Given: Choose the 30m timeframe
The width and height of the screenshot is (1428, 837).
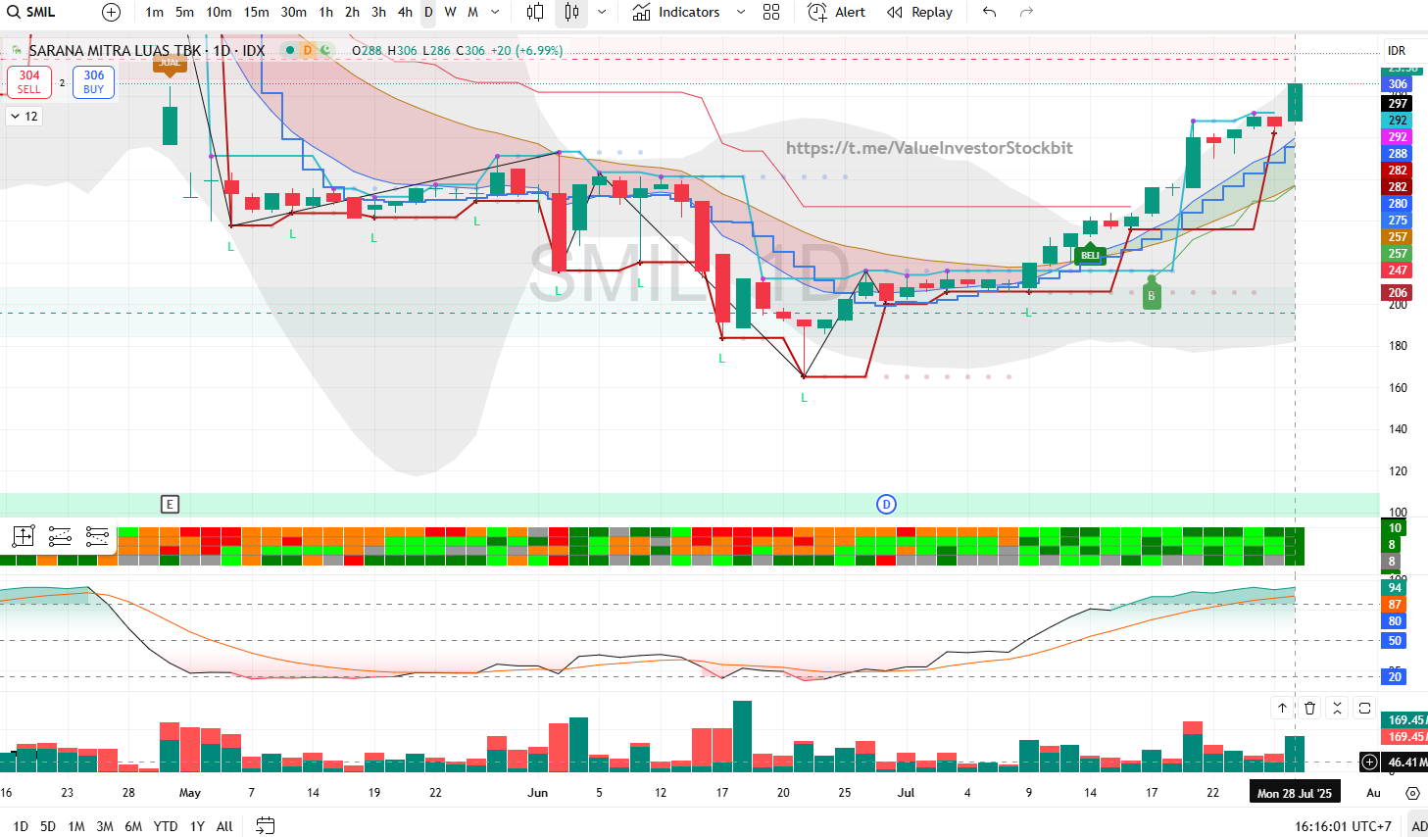Looking at the screenshot, I should (x=294, y=12).
